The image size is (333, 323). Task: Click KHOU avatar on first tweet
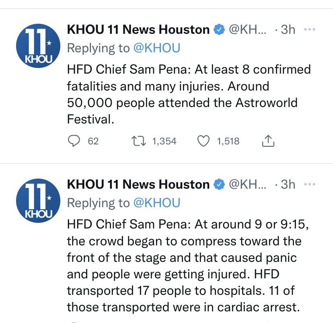(38, 46)
